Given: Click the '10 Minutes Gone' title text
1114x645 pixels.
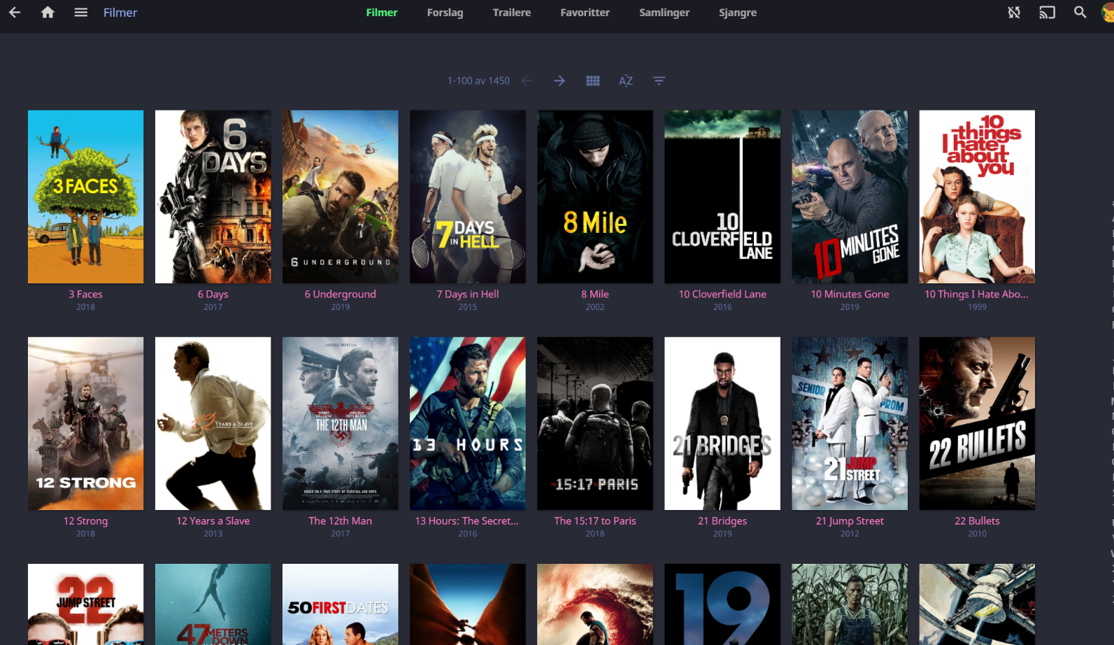Looking at the screenshot, I should 850,295.
